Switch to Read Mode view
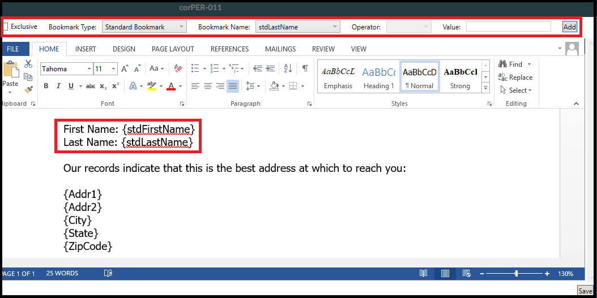The width and height of the screenshot is (597, 298). point(423,274)
